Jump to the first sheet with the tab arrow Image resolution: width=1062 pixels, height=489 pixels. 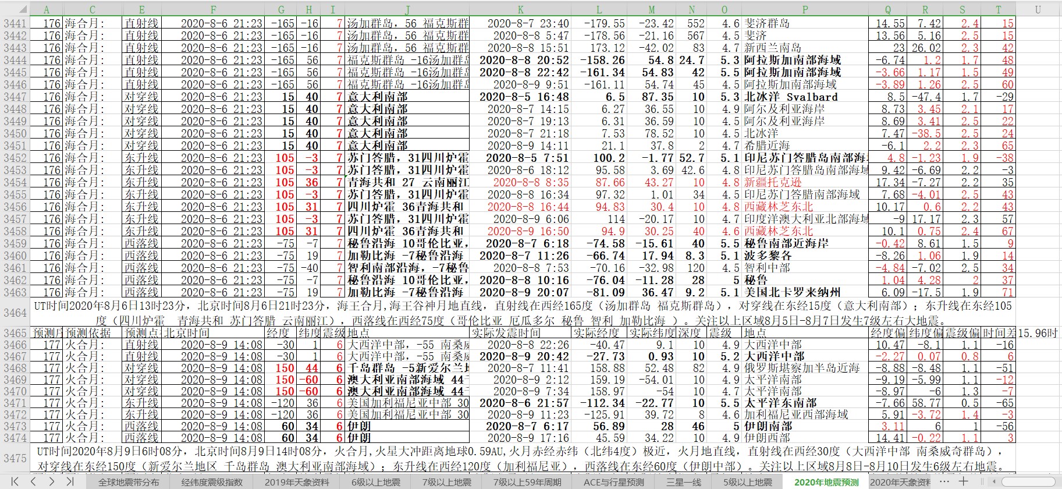click(x=14, y=481)
